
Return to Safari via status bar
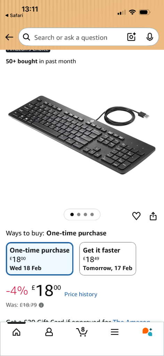coord(14,15)
